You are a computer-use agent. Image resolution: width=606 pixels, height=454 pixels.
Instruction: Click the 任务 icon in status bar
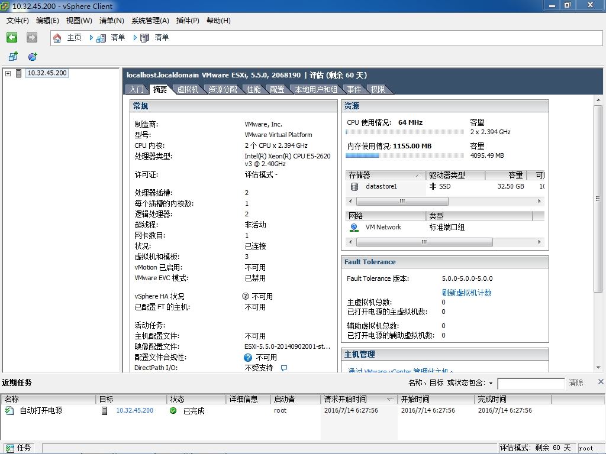9,448
